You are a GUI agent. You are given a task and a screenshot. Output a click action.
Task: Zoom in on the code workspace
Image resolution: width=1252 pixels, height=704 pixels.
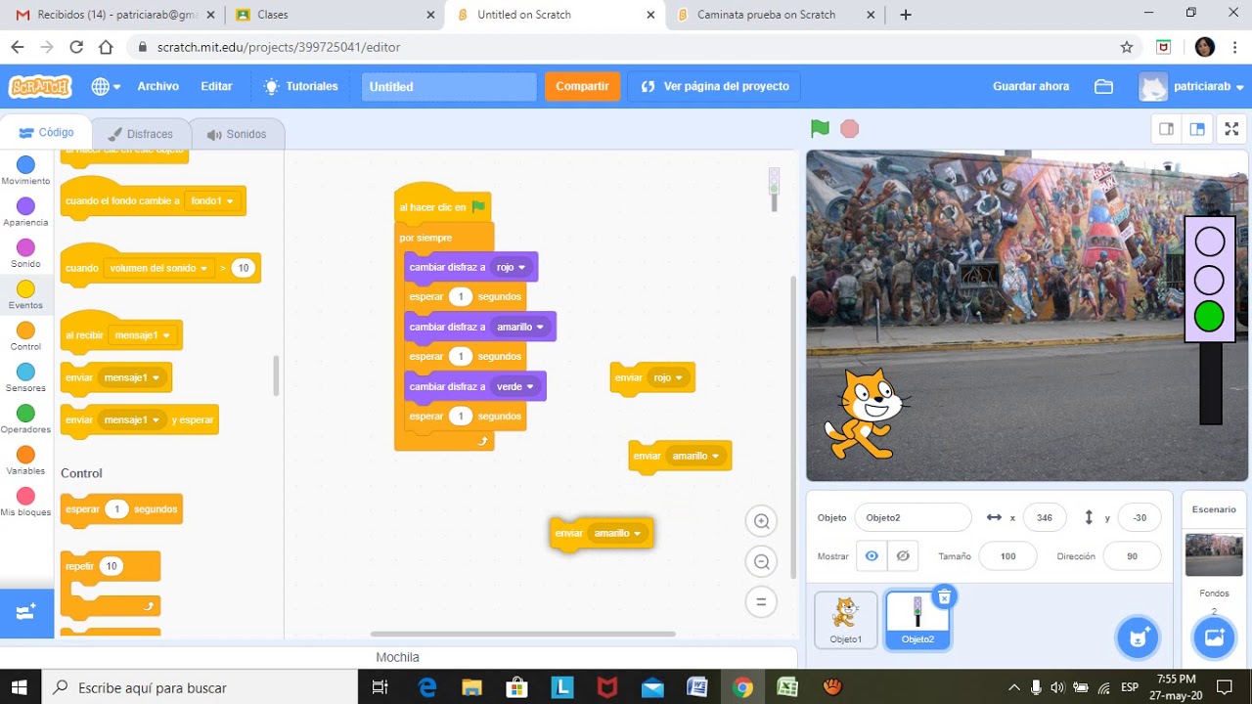[761, 521]
